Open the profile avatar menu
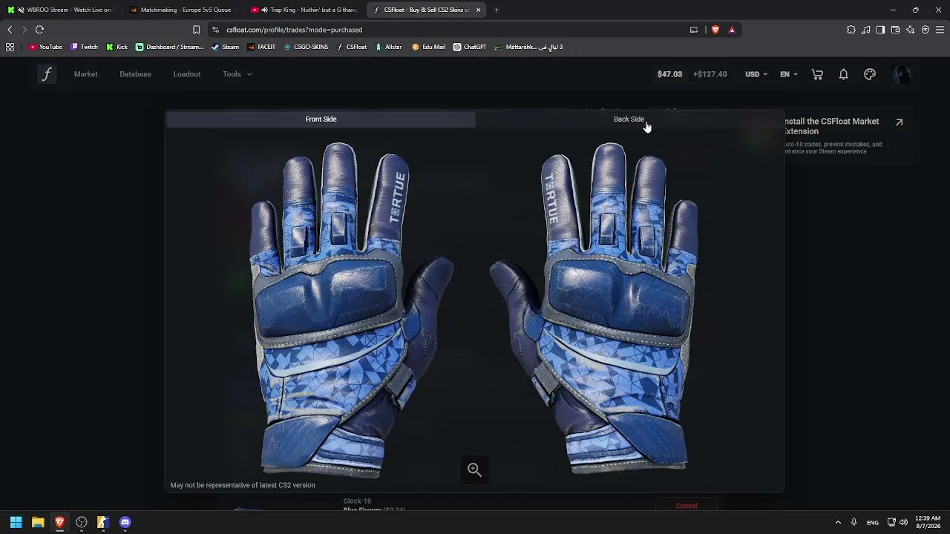 902,74
